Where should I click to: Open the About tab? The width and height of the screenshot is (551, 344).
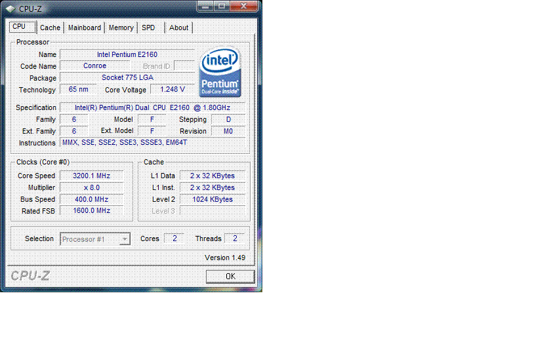[178, 28]
